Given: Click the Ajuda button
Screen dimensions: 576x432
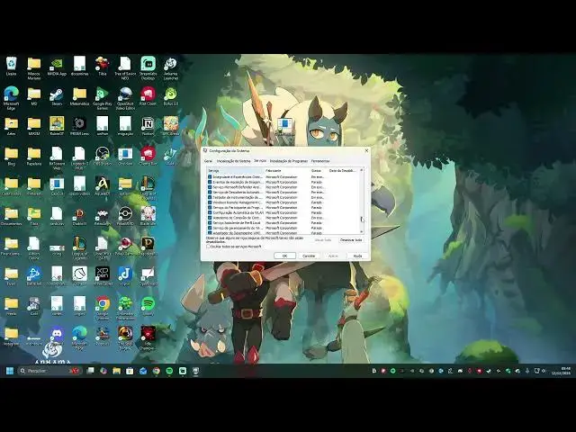Looking at the screenshot, I should (x=357, y=256).
